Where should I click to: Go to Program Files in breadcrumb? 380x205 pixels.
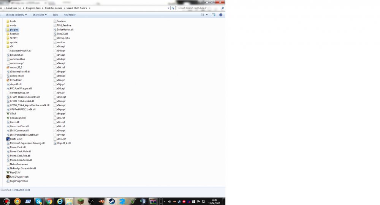pos(33,8)
